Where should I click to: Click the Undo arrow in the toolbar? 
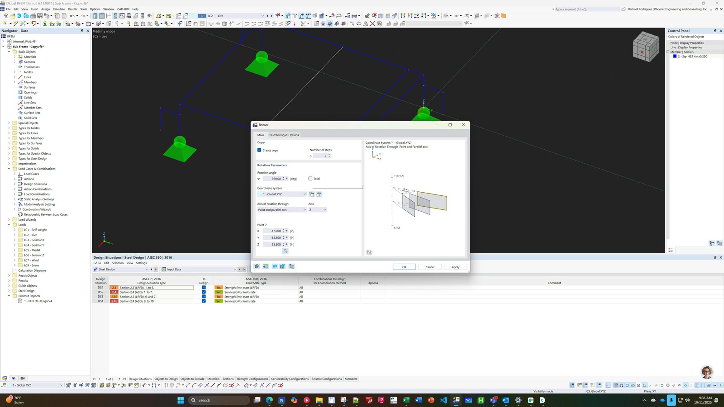pyautogui.click(x=72, y=16)
